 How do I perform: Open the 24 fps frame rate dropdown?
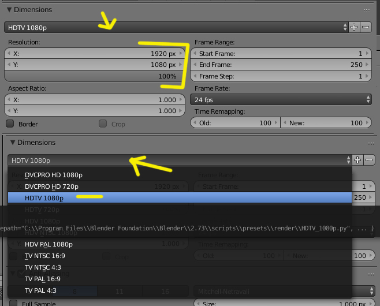(281, 99)
